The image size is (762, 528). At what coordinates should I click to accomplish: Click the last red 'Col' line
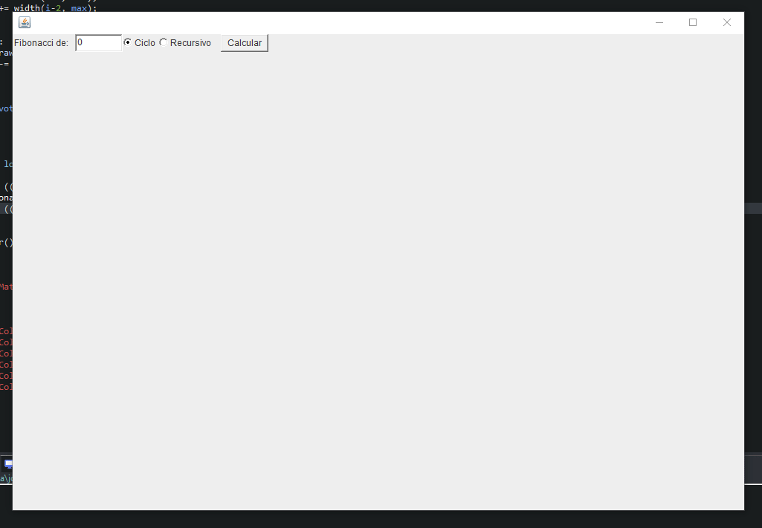[6, 387]
